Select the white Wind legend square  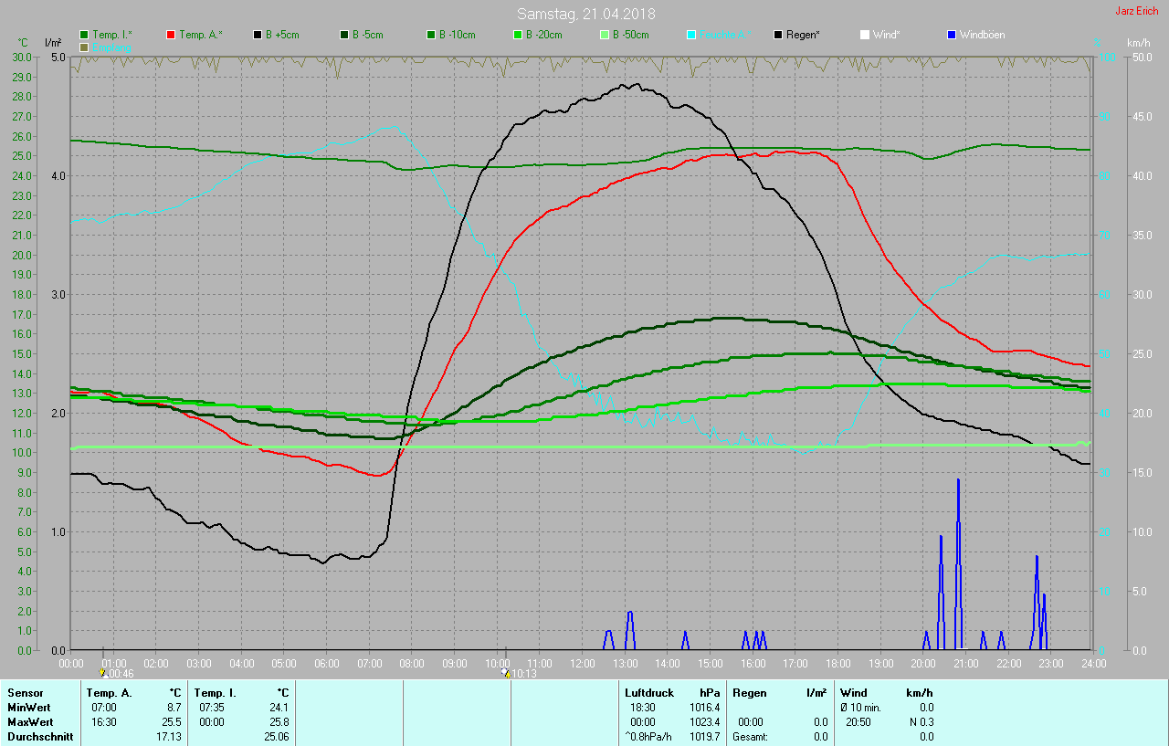point(865,35)
